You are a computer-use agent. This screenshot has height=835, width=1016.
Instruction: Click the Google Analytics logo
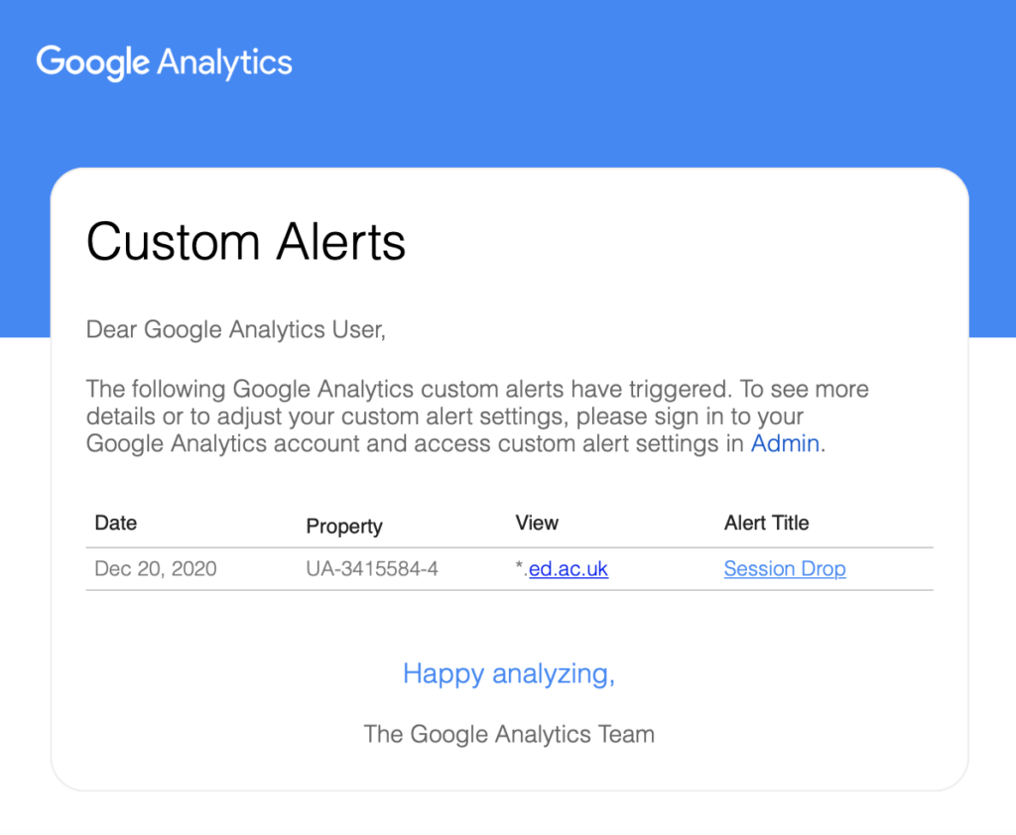pyautogui.click(x=164, y=62)
